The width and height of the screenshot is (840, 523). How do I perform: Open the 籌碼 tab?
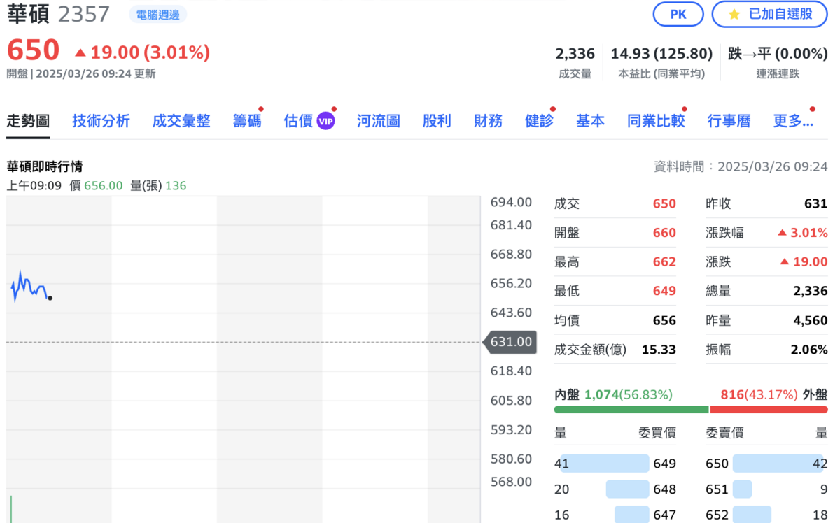[x=247, y=121]
